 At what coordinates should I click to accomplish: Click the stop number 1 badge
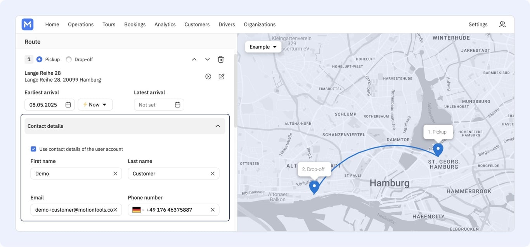click(x=29, y=59)
